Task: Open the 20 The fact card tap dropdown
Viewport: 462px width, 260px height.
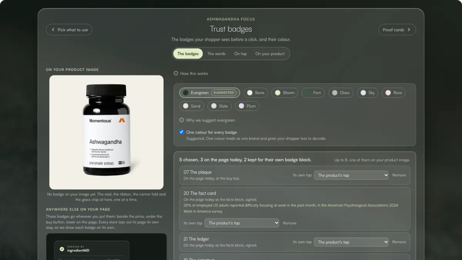Action: [242, 223]
